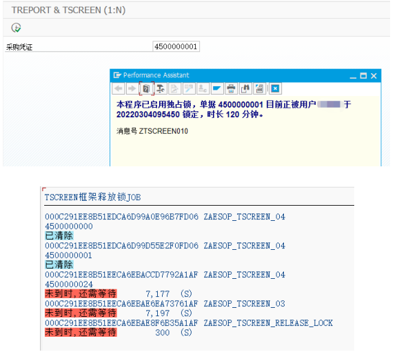Click GUID ending AE6EA73761AF
This screenshot has width=408, height=361.
[121, 304]
